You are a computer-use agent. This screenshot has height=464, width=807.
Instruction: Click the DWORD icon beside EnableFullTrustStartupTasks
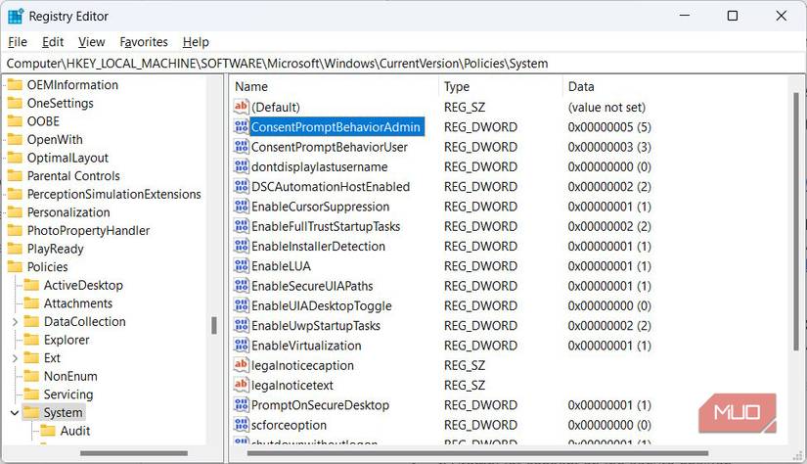(241, 226)
